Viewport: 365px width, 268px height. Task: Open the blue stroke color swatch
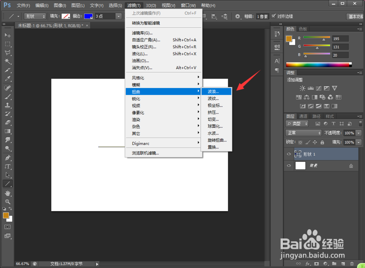88,16
